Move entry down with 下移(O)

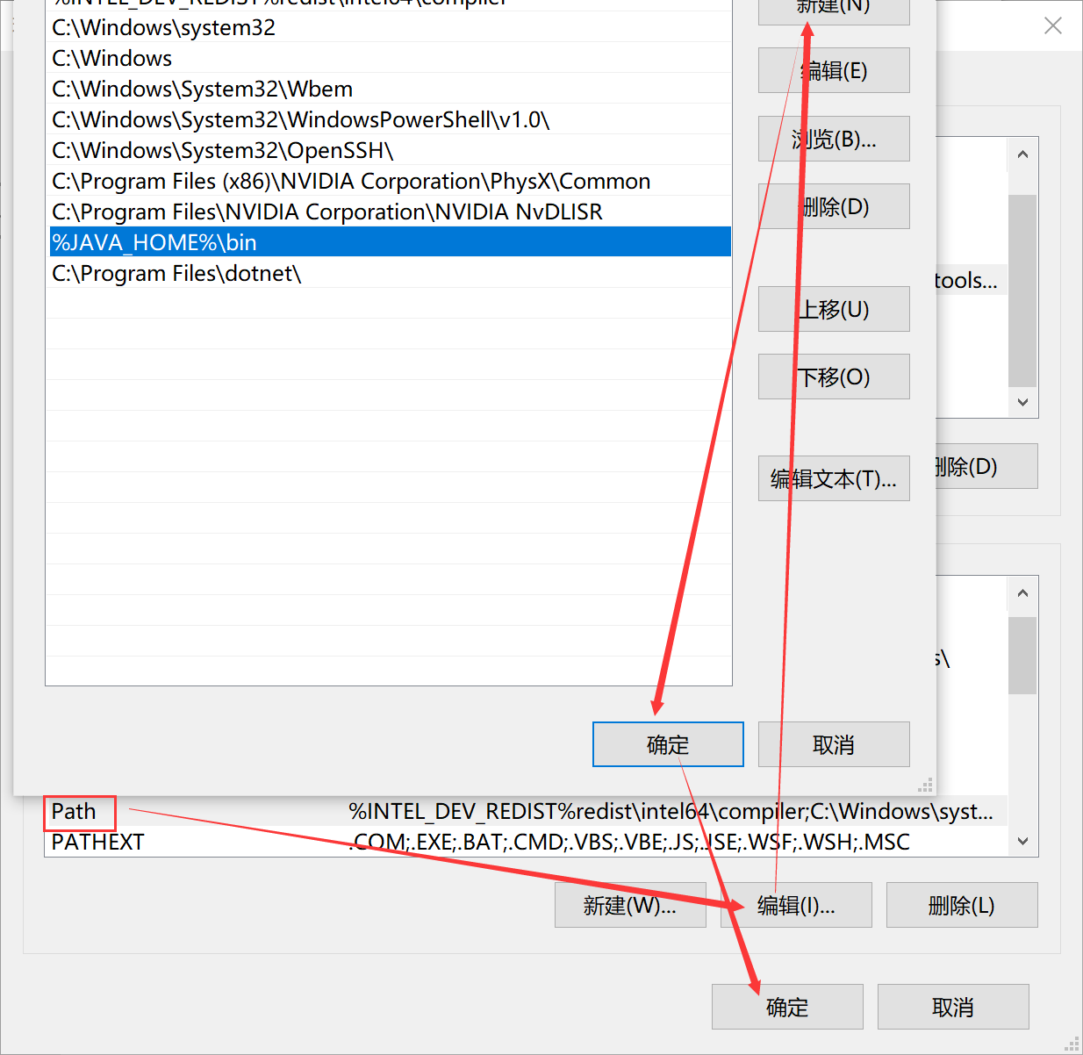click(834, 377)
